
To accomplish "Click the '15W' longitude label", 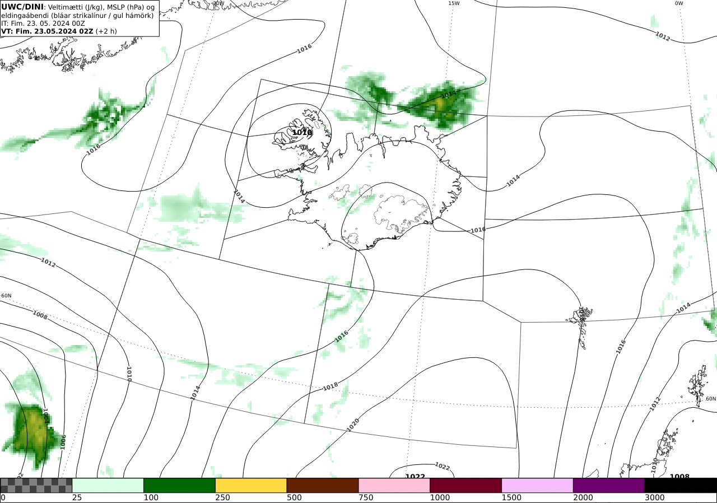I will pos(454,3).
